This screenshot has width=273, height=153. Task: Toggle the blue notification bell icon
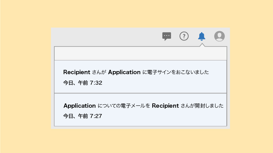[201, 36]
